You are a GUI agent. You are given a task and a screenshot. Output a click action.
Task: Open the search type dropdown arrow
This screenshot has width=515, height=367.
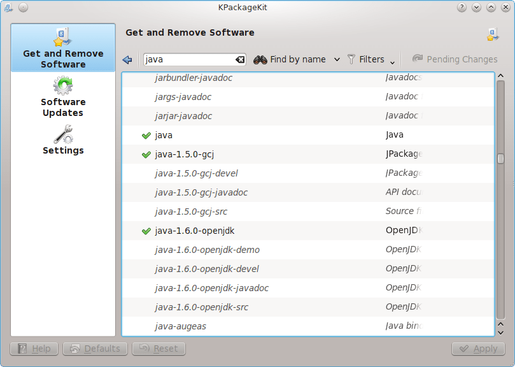pos(337,60)
